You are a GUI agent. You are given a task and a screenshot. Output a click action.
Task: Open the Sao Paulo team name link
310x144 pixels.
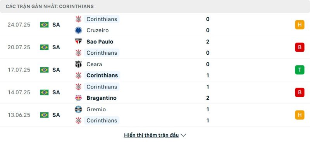[100, 42]
